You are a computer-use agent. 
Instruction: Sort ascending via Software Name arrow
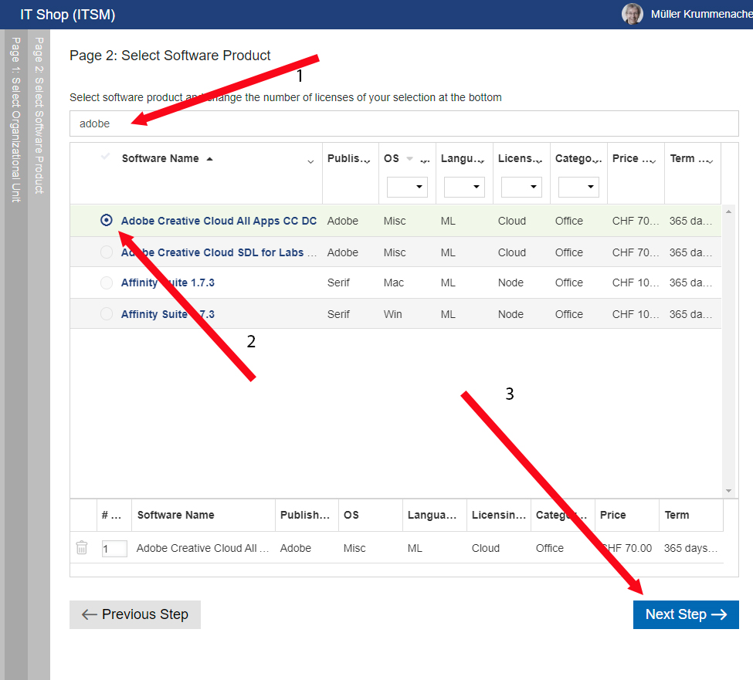tap(209, 159)
